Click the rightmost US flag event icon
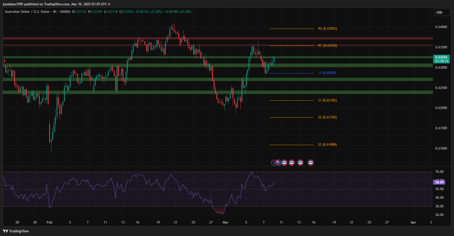This screenshot has height=236, width=454. click(311, 163)
